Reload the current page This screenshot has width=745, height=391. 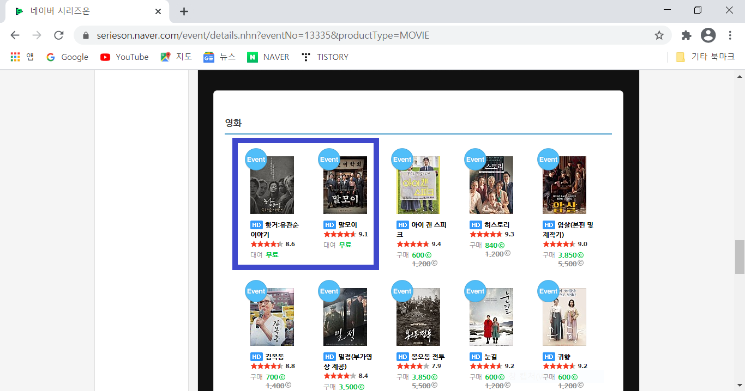[x=59, y=35]
